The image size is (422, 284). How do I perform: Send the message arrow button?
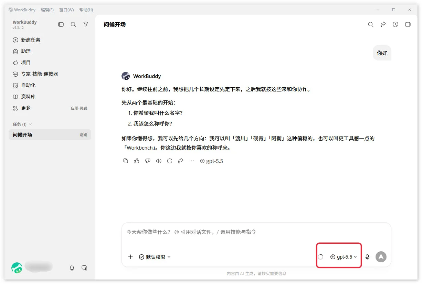pos(381,257)
